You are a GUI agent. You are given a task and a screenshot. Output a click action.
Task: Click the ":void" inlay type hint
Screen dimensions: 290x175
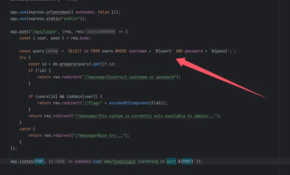tap(59, 161)
